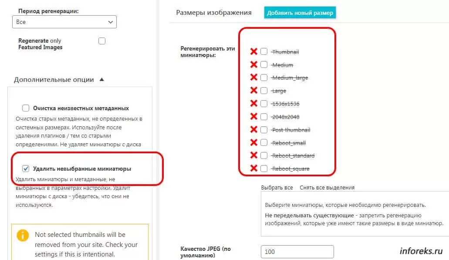Click the red X beside 2048x2048
Image resolution: width=449 pixels, height=260 pixels.
coord(254,116)
